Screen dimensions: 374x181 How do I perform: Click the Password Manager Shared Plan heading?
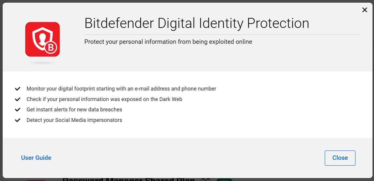[x=129, y=179]
